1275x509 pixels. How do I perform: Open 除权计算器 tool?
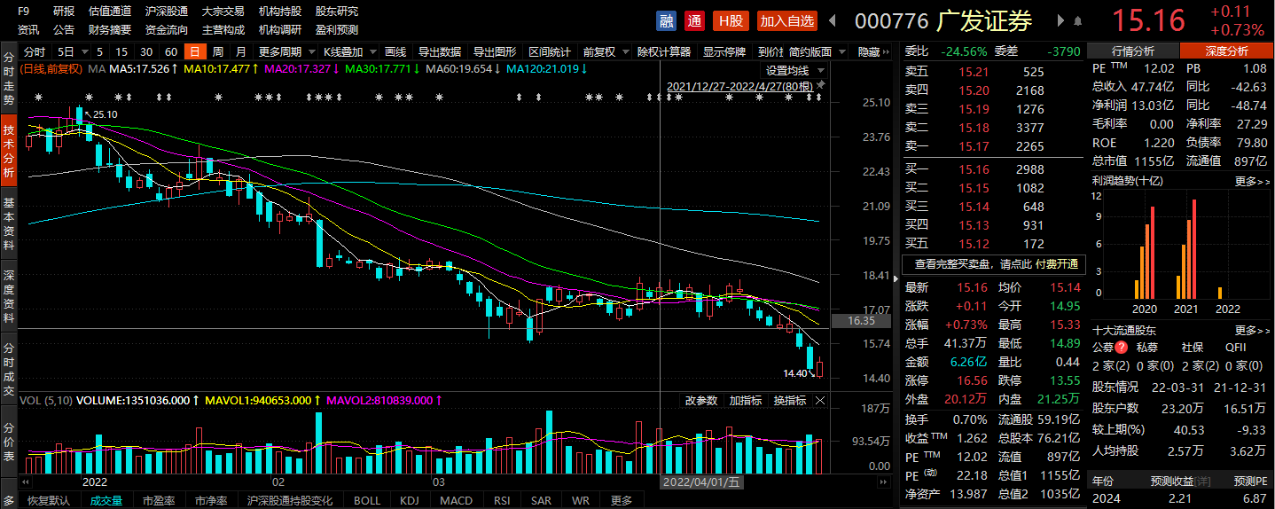[664, 51]
